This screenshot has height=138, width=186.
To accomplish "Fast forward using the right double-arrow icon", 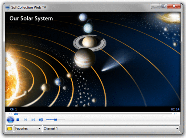I will [175, 114].
